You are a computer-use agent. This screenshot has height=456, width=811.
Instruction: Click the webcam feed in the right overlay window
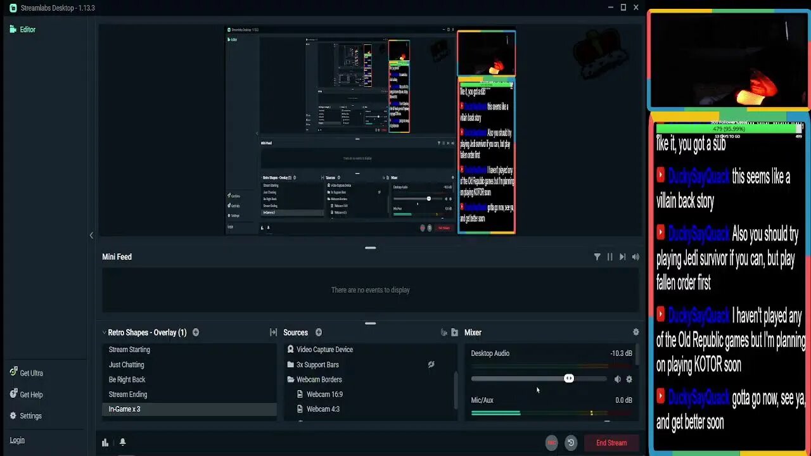coord(729,60)
